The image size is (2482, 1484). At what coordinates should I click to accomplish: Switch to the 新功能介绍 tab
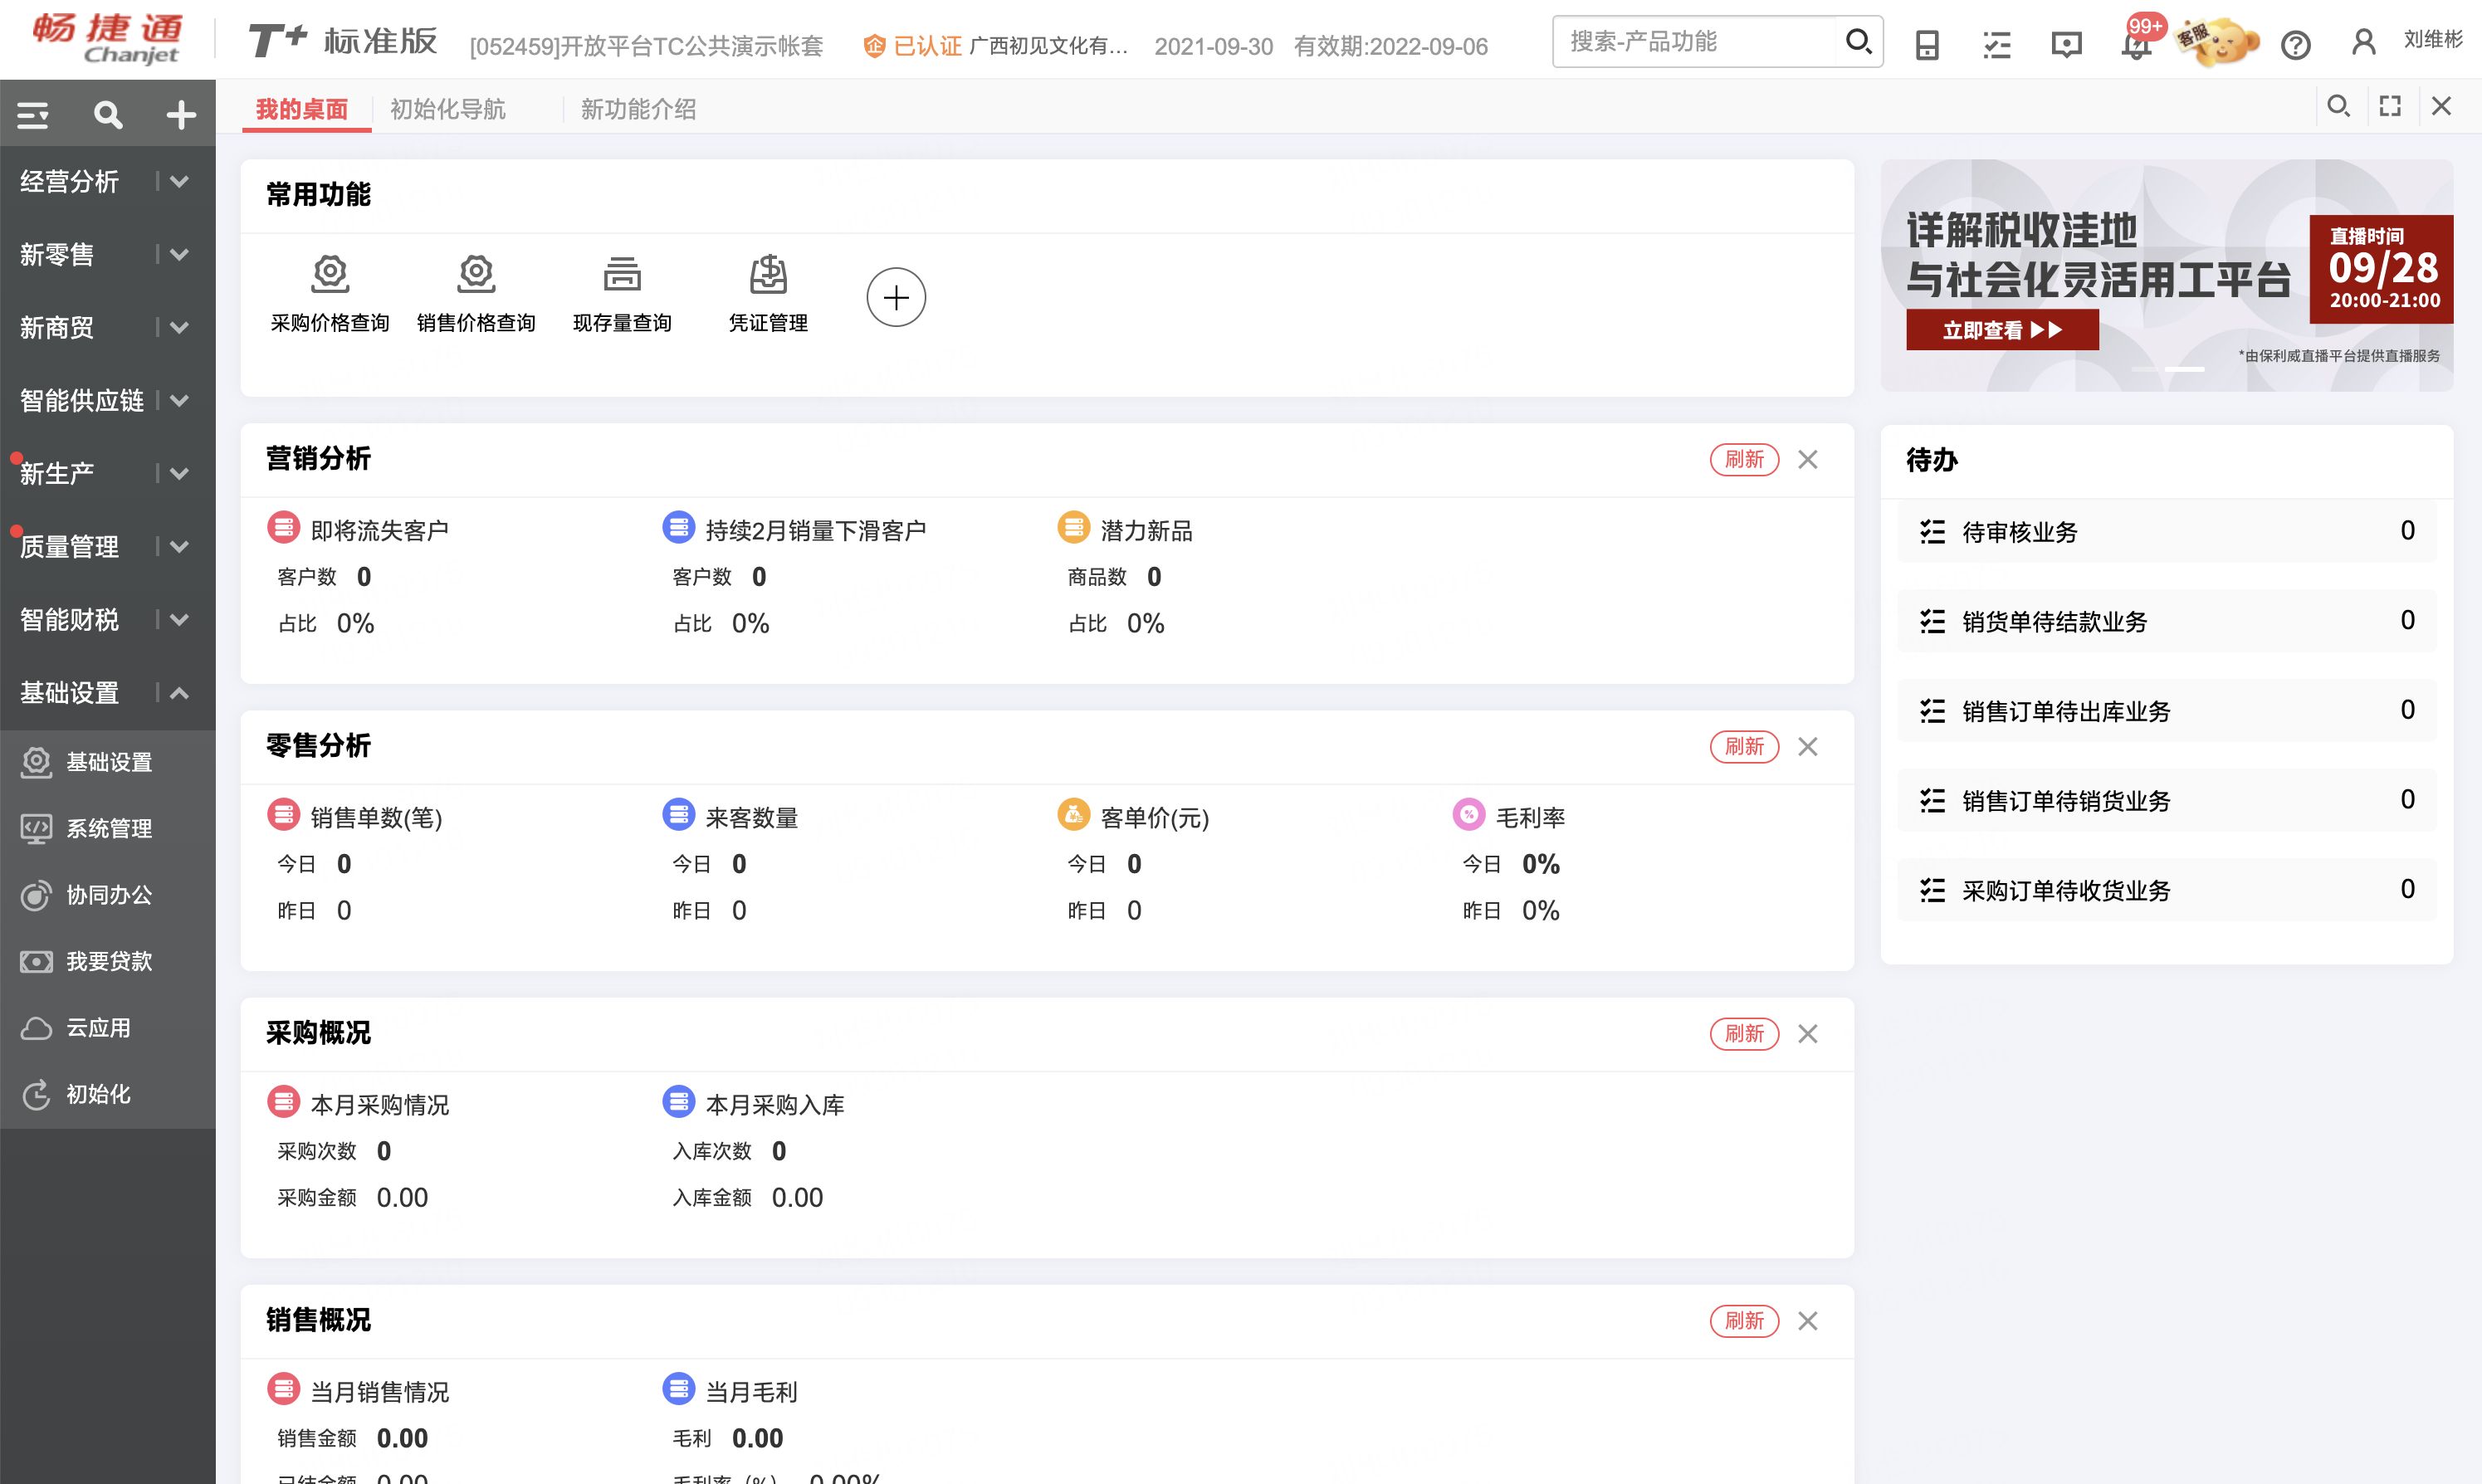coord(638,108)
